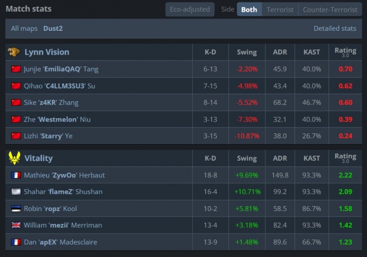Image resolution: width=367 pixels, height=257 pixels.
Task: Click the French flag next to ZywOo
Action: 16,175
